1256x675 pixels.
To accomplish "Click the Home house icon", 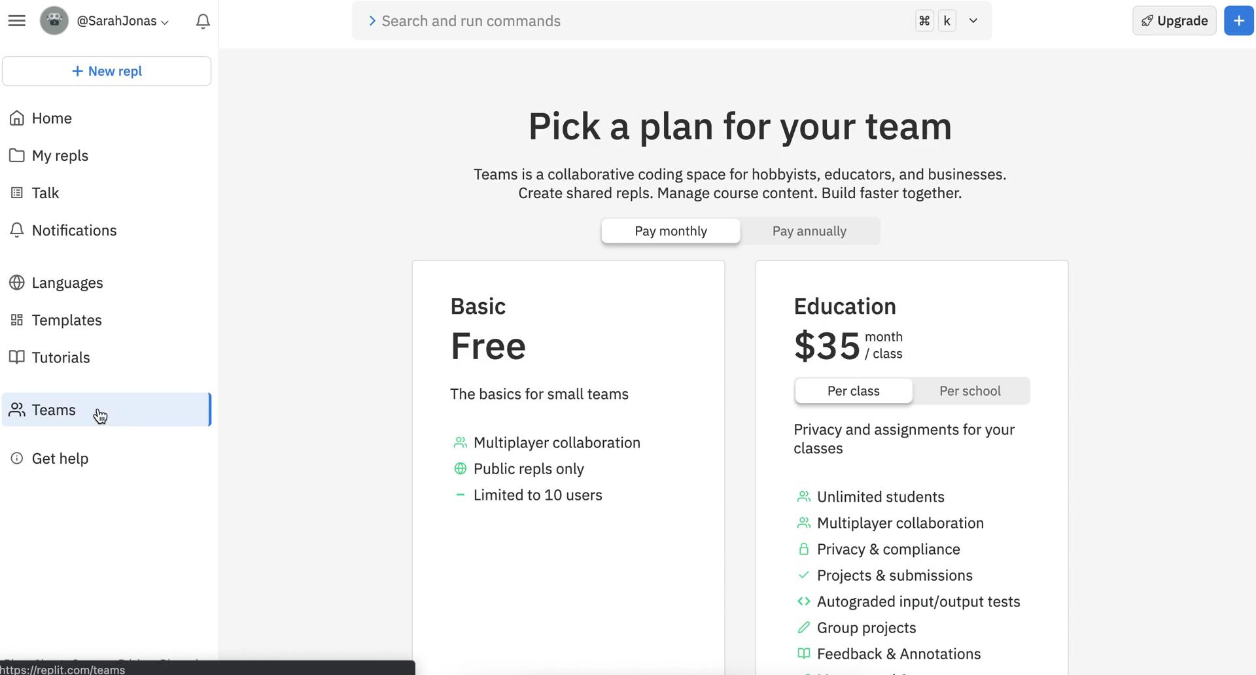I will [x=17, y=118].
